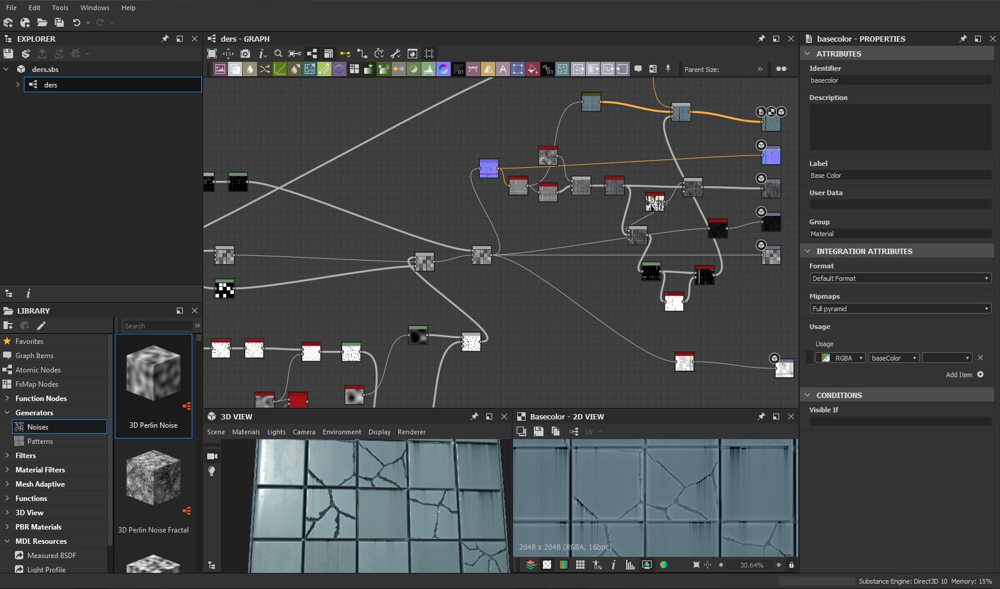
Task: Take a graph screenshot with the camera icon
Action: [245, 54]
